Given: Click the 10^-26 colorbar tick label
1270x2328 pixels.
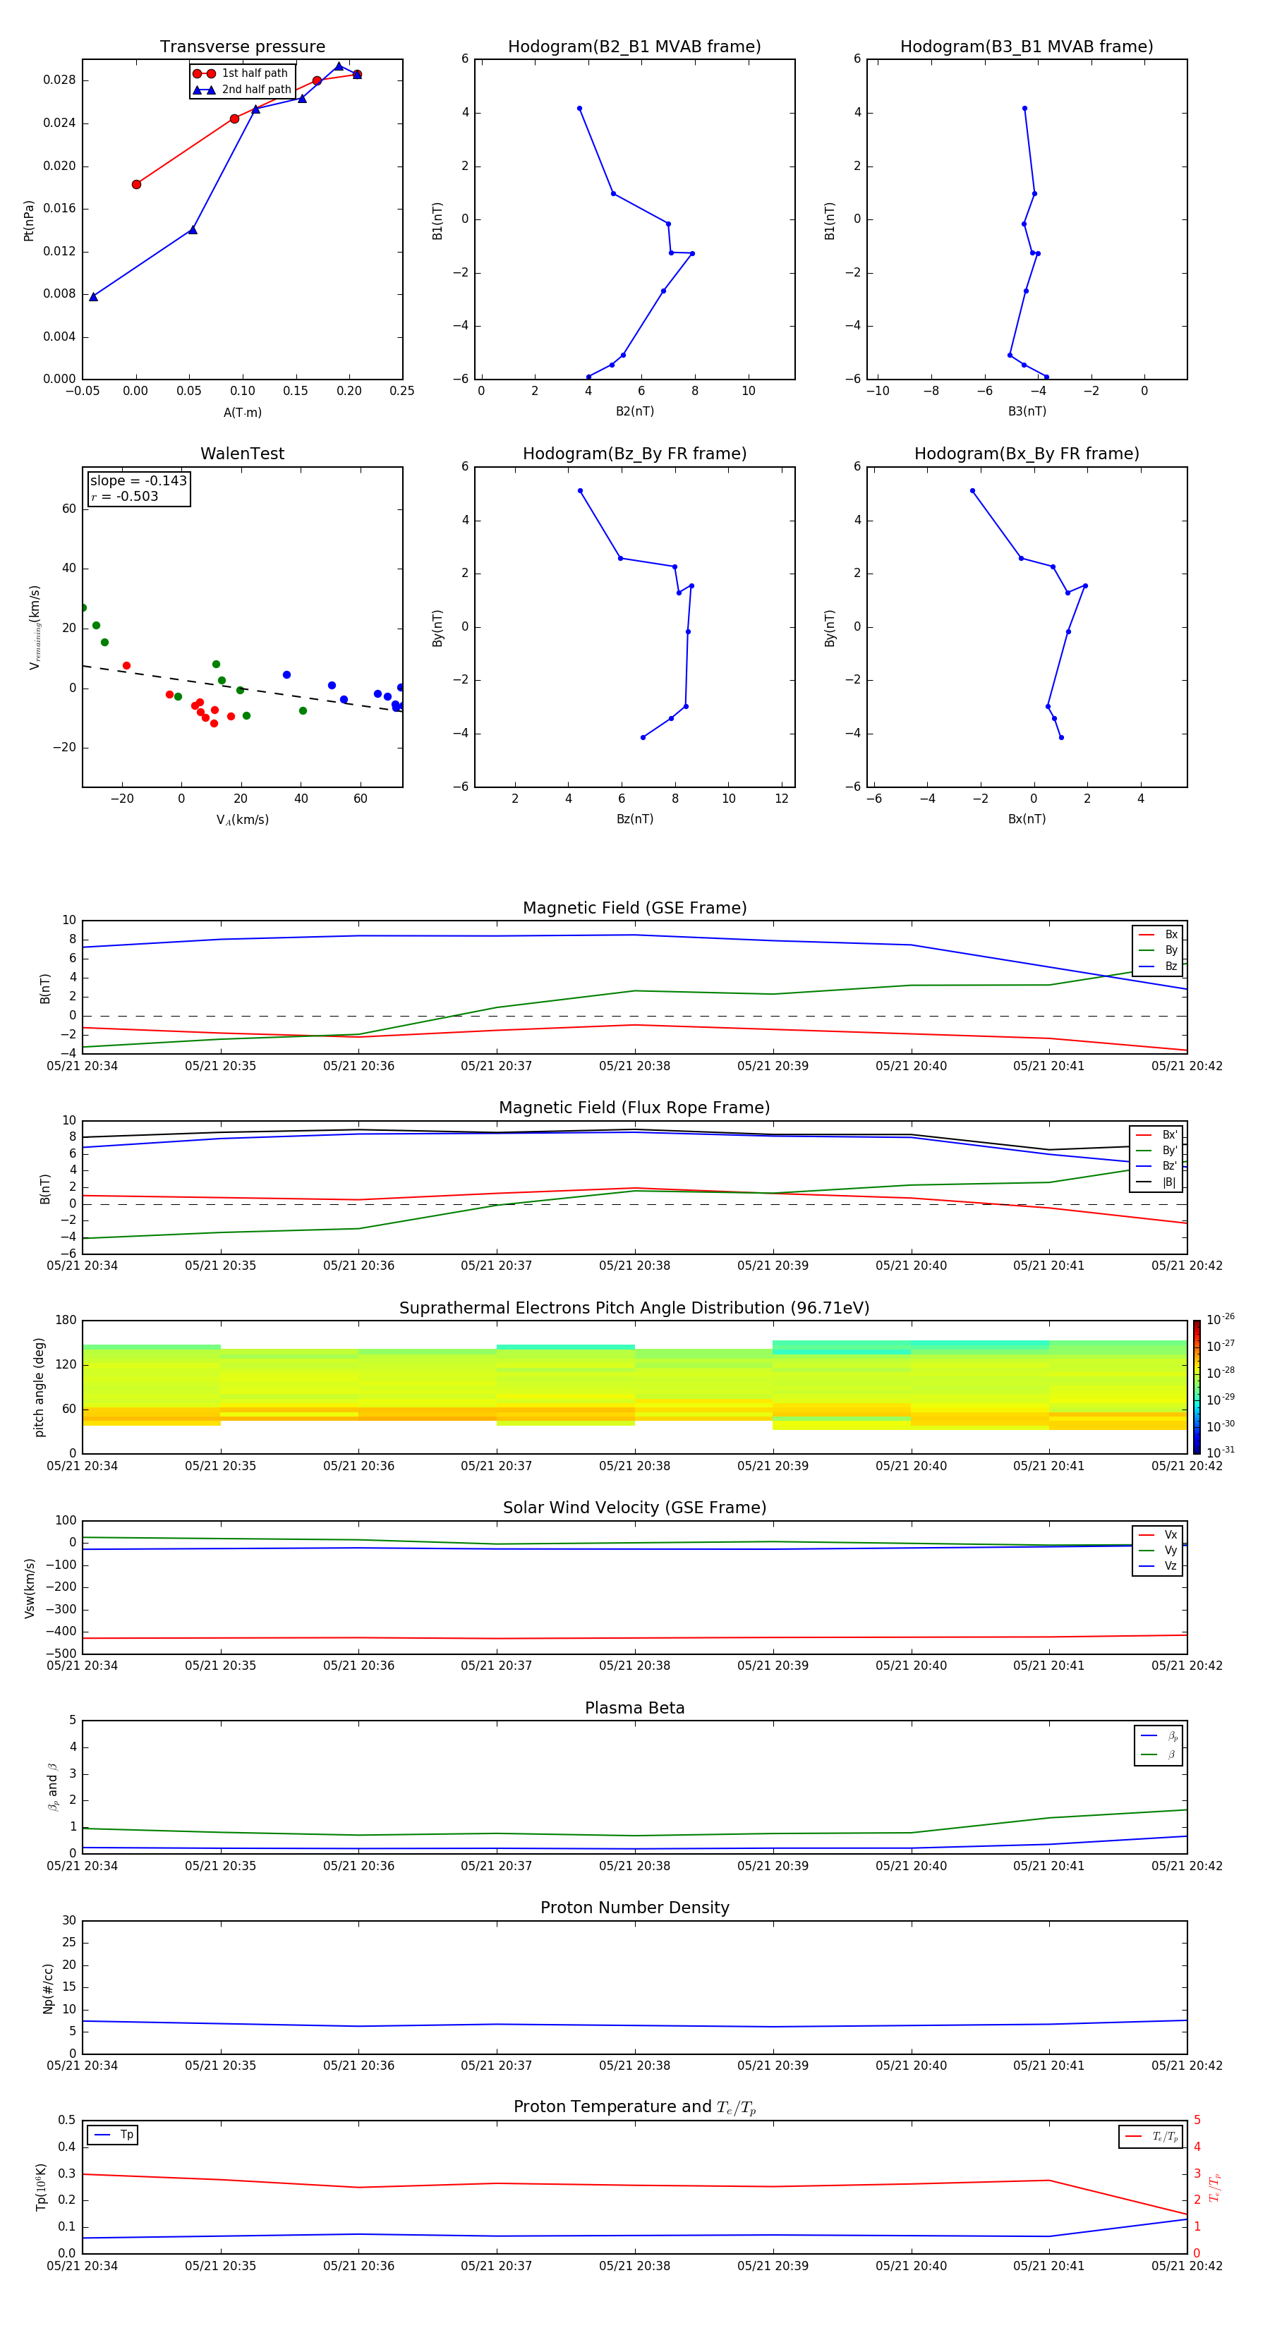Looking at the screenshot, I should 1221,1321.
